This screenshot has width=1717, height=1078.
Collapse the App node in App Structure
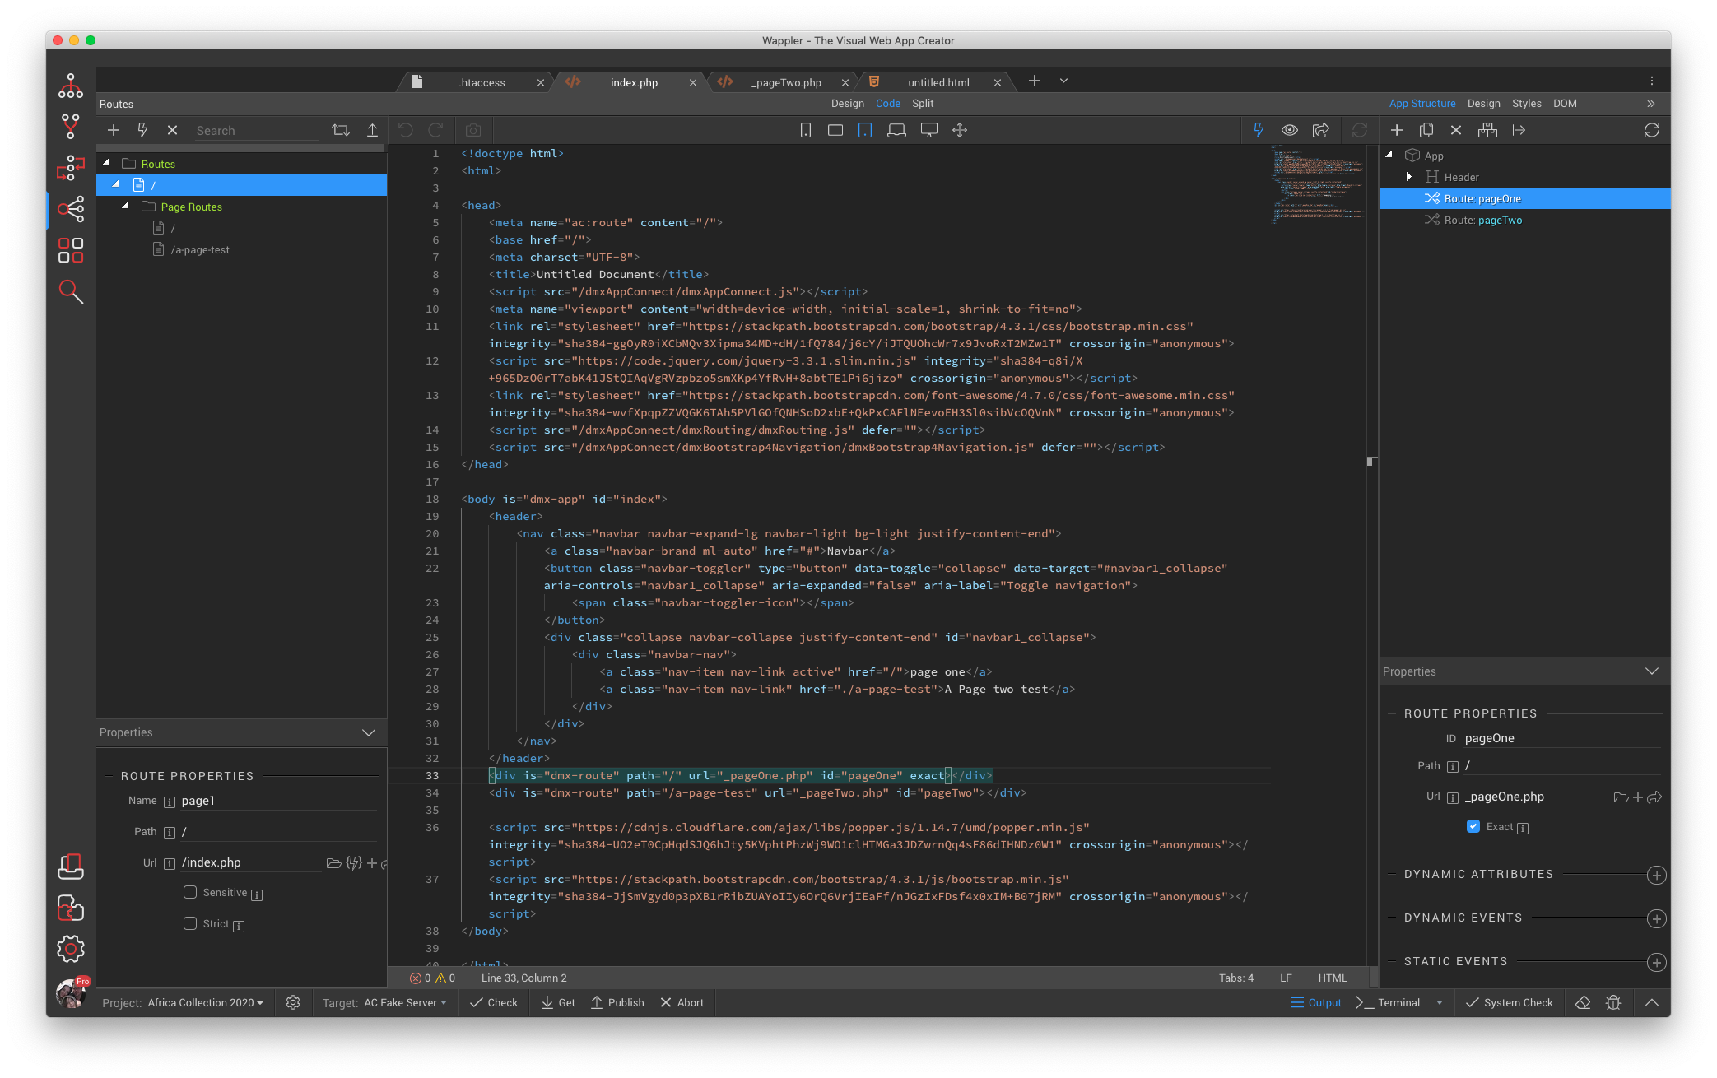point(1389,155)
